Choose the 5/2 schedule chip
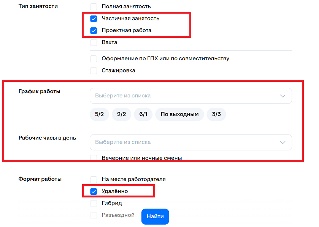Screen dimensions: 319x227 pos(99,114)
